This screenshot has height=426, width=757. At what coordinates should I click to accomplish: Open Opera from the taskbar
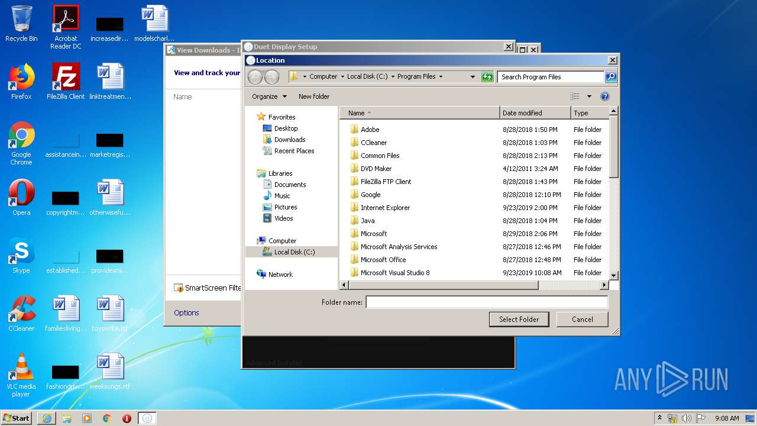tap(127, 418)
